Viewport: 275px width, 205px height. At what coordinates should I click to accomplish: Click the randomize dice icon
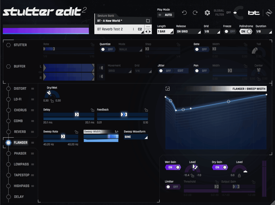pos(207,13)
